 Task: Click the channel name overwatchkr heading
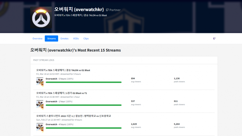[79, 9]
